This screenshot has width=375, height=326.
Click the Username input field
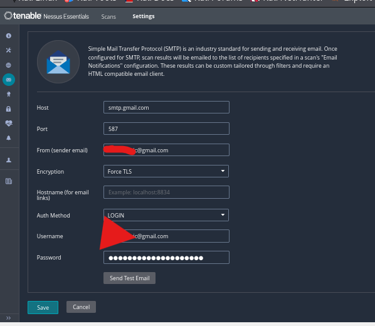coord(166,236)
